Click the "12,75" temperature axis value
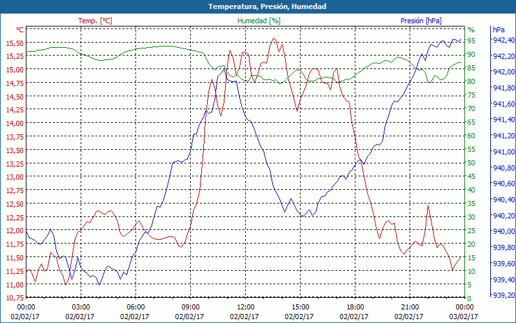 [15, 191]
